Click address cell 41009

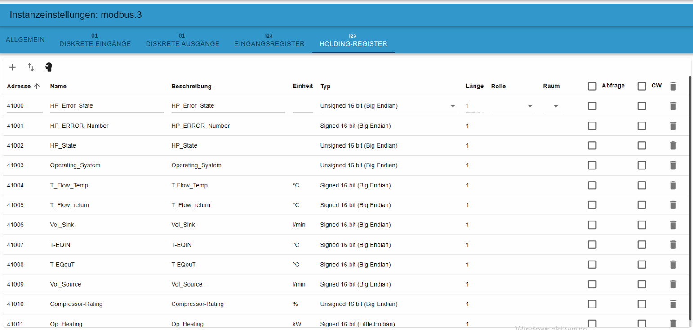tap(15, 284)
